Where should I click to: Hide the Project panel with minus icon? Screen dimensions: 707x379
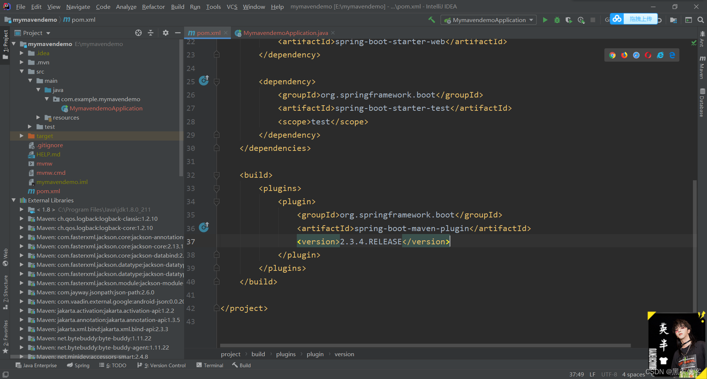point(177,33)
